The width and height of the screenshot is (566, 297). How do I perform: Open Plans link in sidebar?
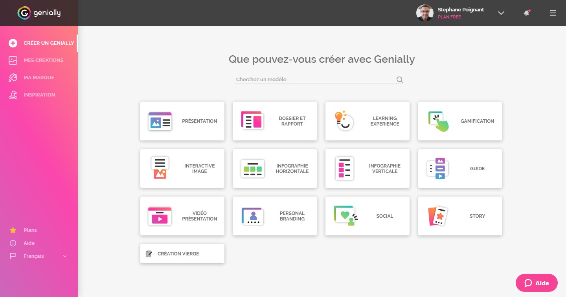pos(30,230)
